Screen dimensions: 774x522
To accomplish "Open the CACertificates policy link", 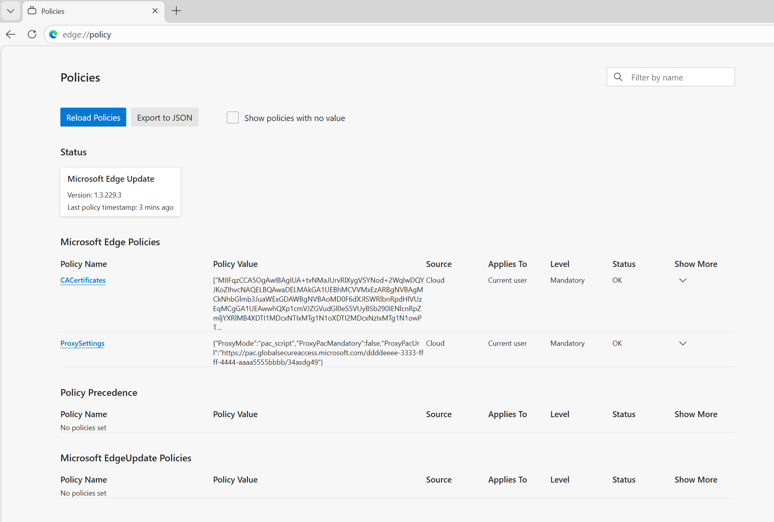I will (x=83, y=280).
